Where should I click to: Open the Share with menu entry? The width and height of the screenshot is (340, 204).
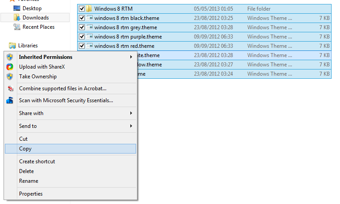70,113
